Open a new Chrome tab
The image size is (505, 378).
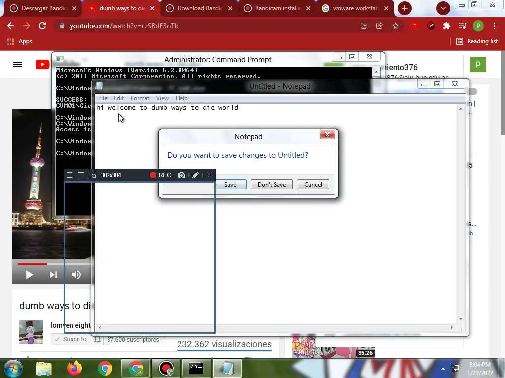click(405, 8)
